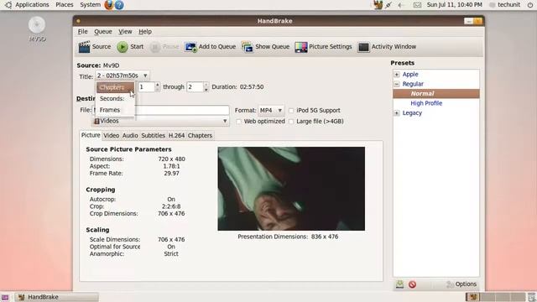Launch Firefox from the top panel
This screenshot has height=302, width=537.
coord(108,5)
